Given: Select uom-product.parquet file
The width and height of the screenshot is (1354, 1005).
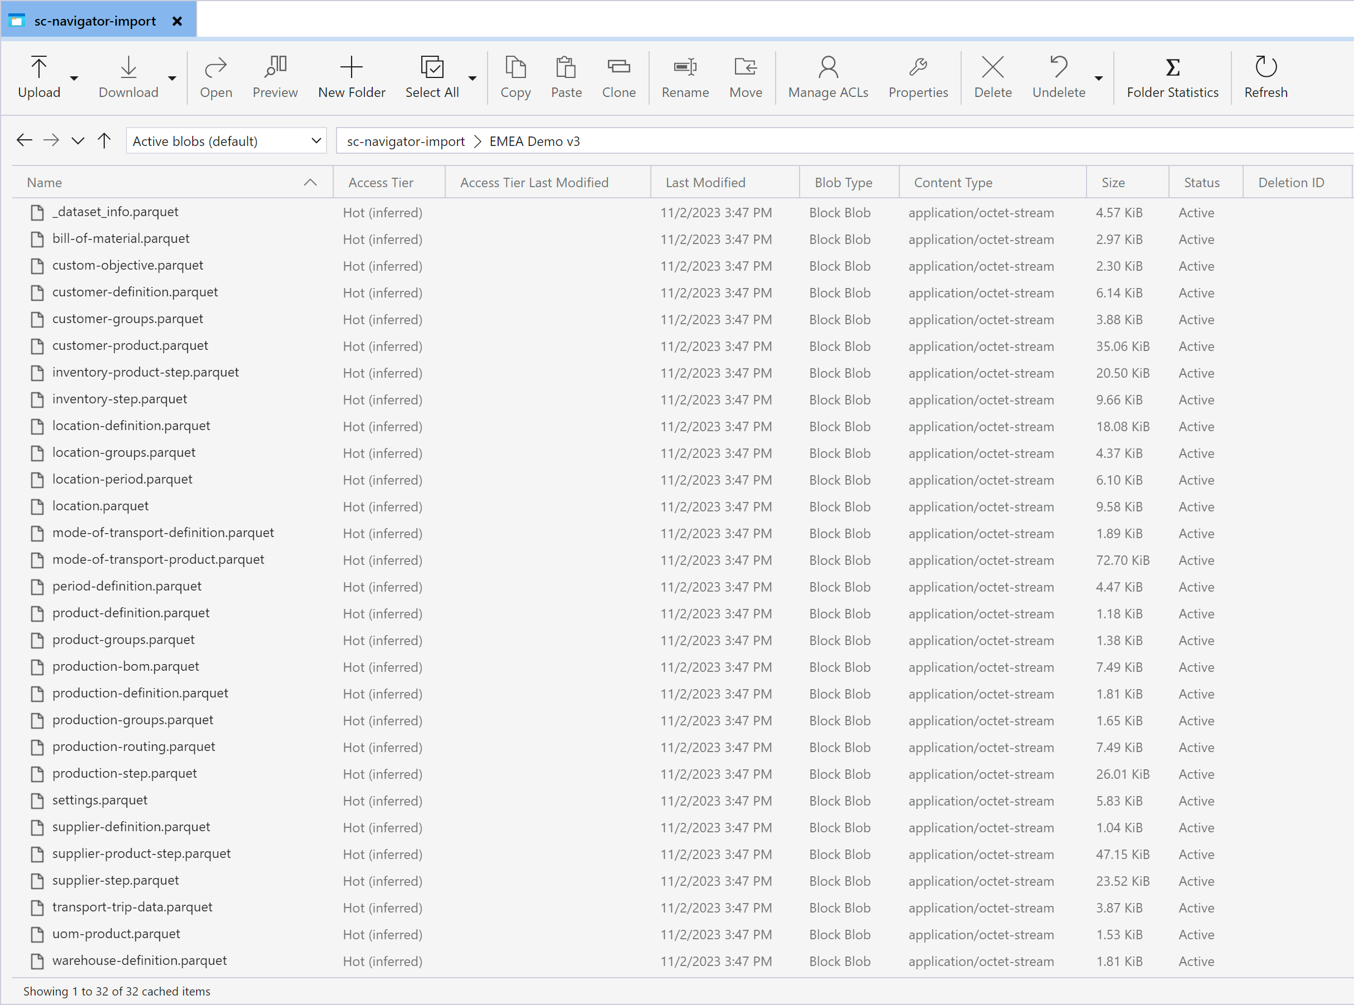Looking at the screenshot, I should coord(116,934).
